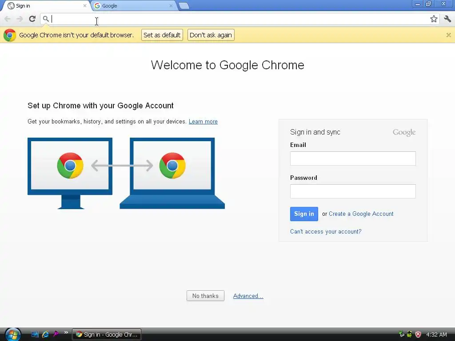
Task: Open the Windows Start menu orb
Action: point(13,334)
